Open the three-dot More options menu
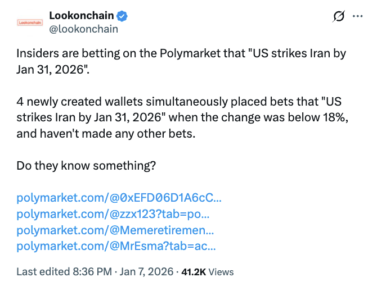 click(357, 17)
